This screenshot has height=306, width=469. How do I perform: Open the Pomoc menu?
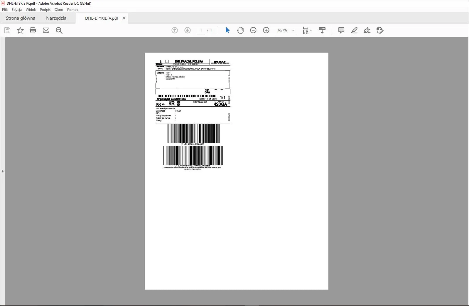(73, 10)
